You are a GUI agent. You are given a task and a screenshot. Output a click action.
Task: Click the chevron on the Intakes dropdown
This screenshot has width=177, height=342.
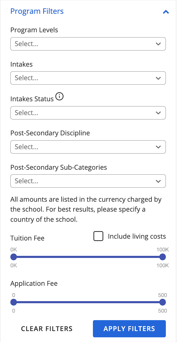[x=158, y=78]
